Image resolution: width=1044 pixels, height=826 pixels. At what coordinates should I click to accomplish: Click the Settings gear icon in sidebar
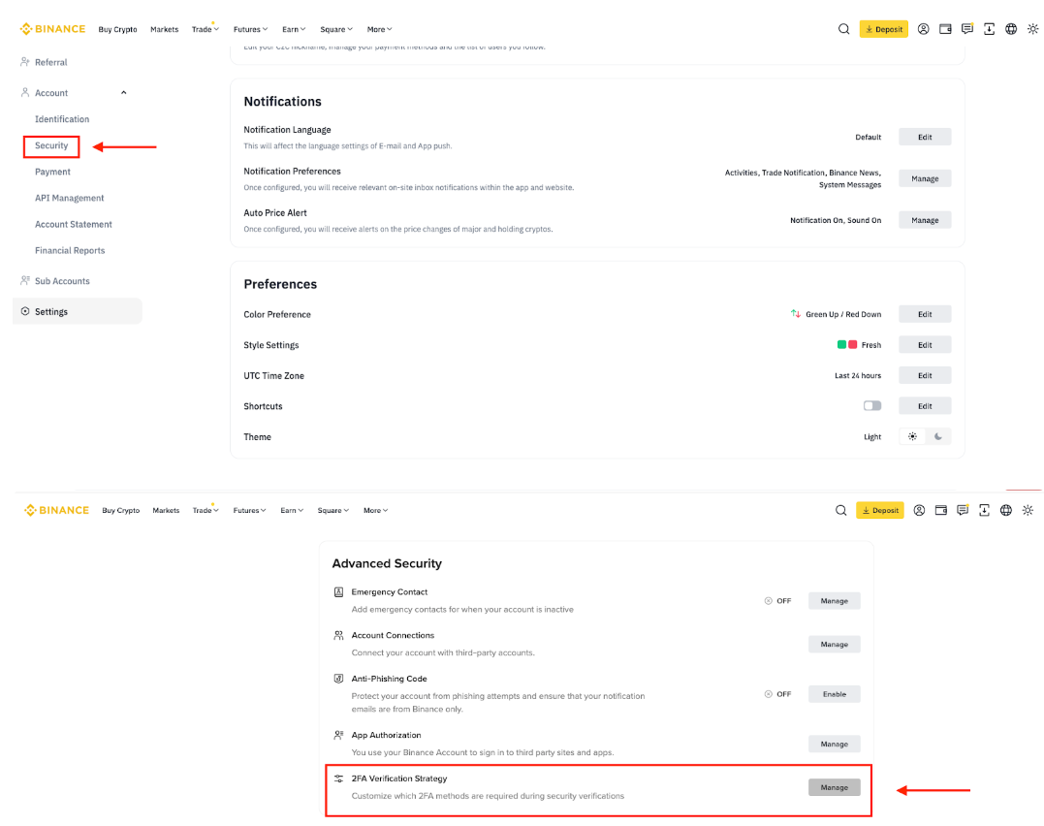[x=25, y=312]
